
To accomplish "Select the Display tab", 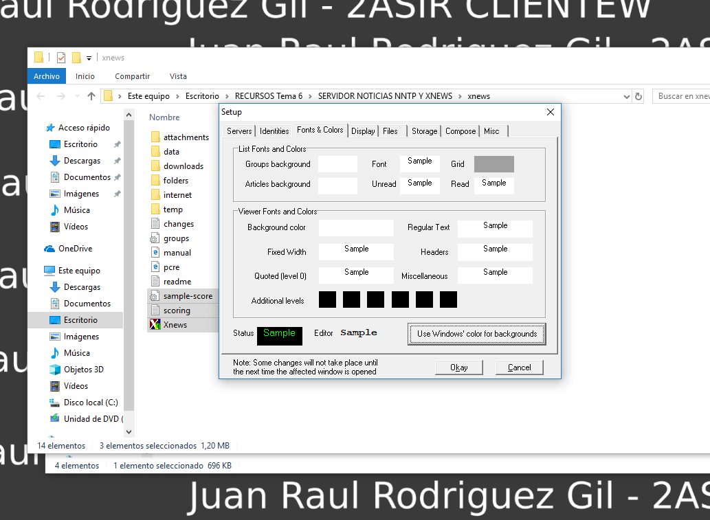I will pos(363,131).
